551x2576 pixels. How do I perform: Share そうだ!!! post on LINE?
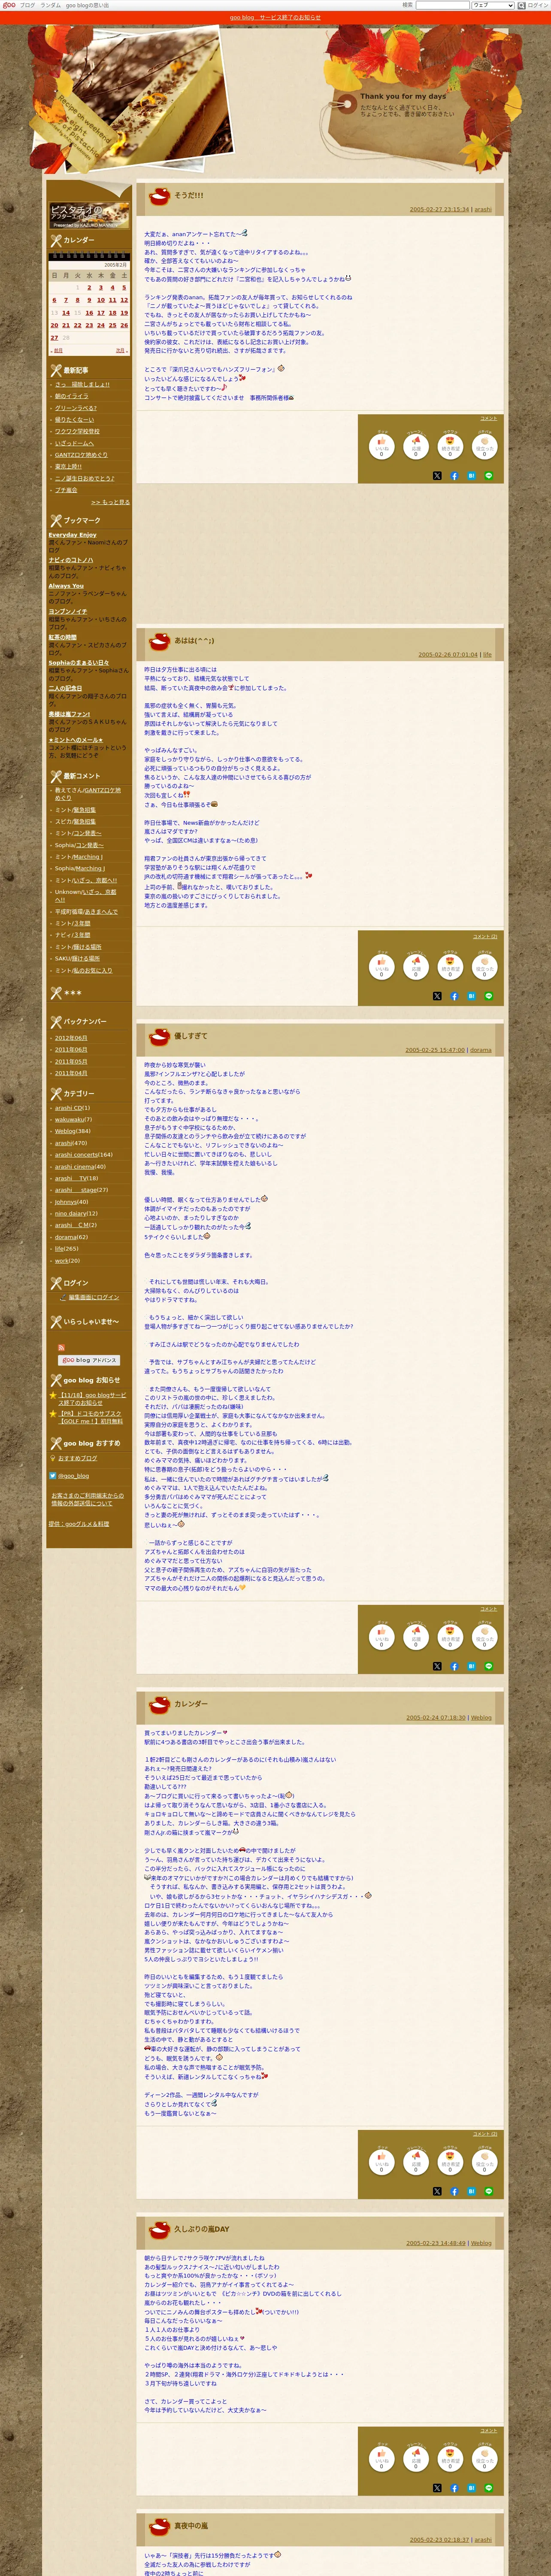(x=489, y=476)
